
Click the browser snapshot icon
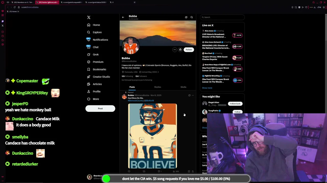pos(296,7)
